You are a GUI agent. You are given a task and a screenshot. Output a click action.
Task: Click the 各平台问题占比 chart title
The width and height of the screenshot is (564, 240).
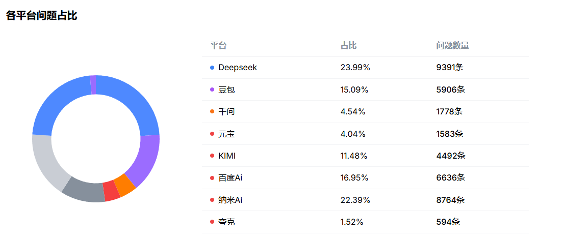tap(41, 16)
